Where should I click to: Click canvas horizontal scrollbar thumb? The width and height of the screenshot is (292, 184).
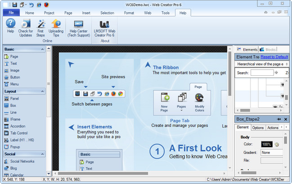103,173
